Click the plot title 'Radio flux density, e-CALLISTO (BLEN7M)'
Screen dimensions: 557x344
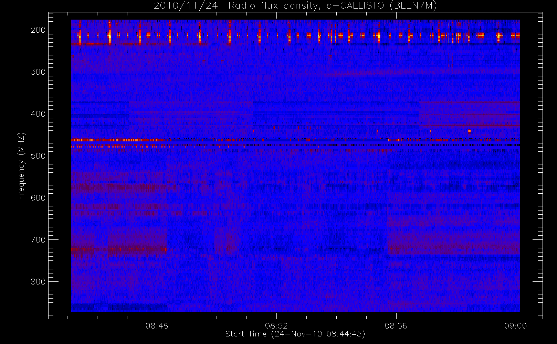click(x=333, y=6)
